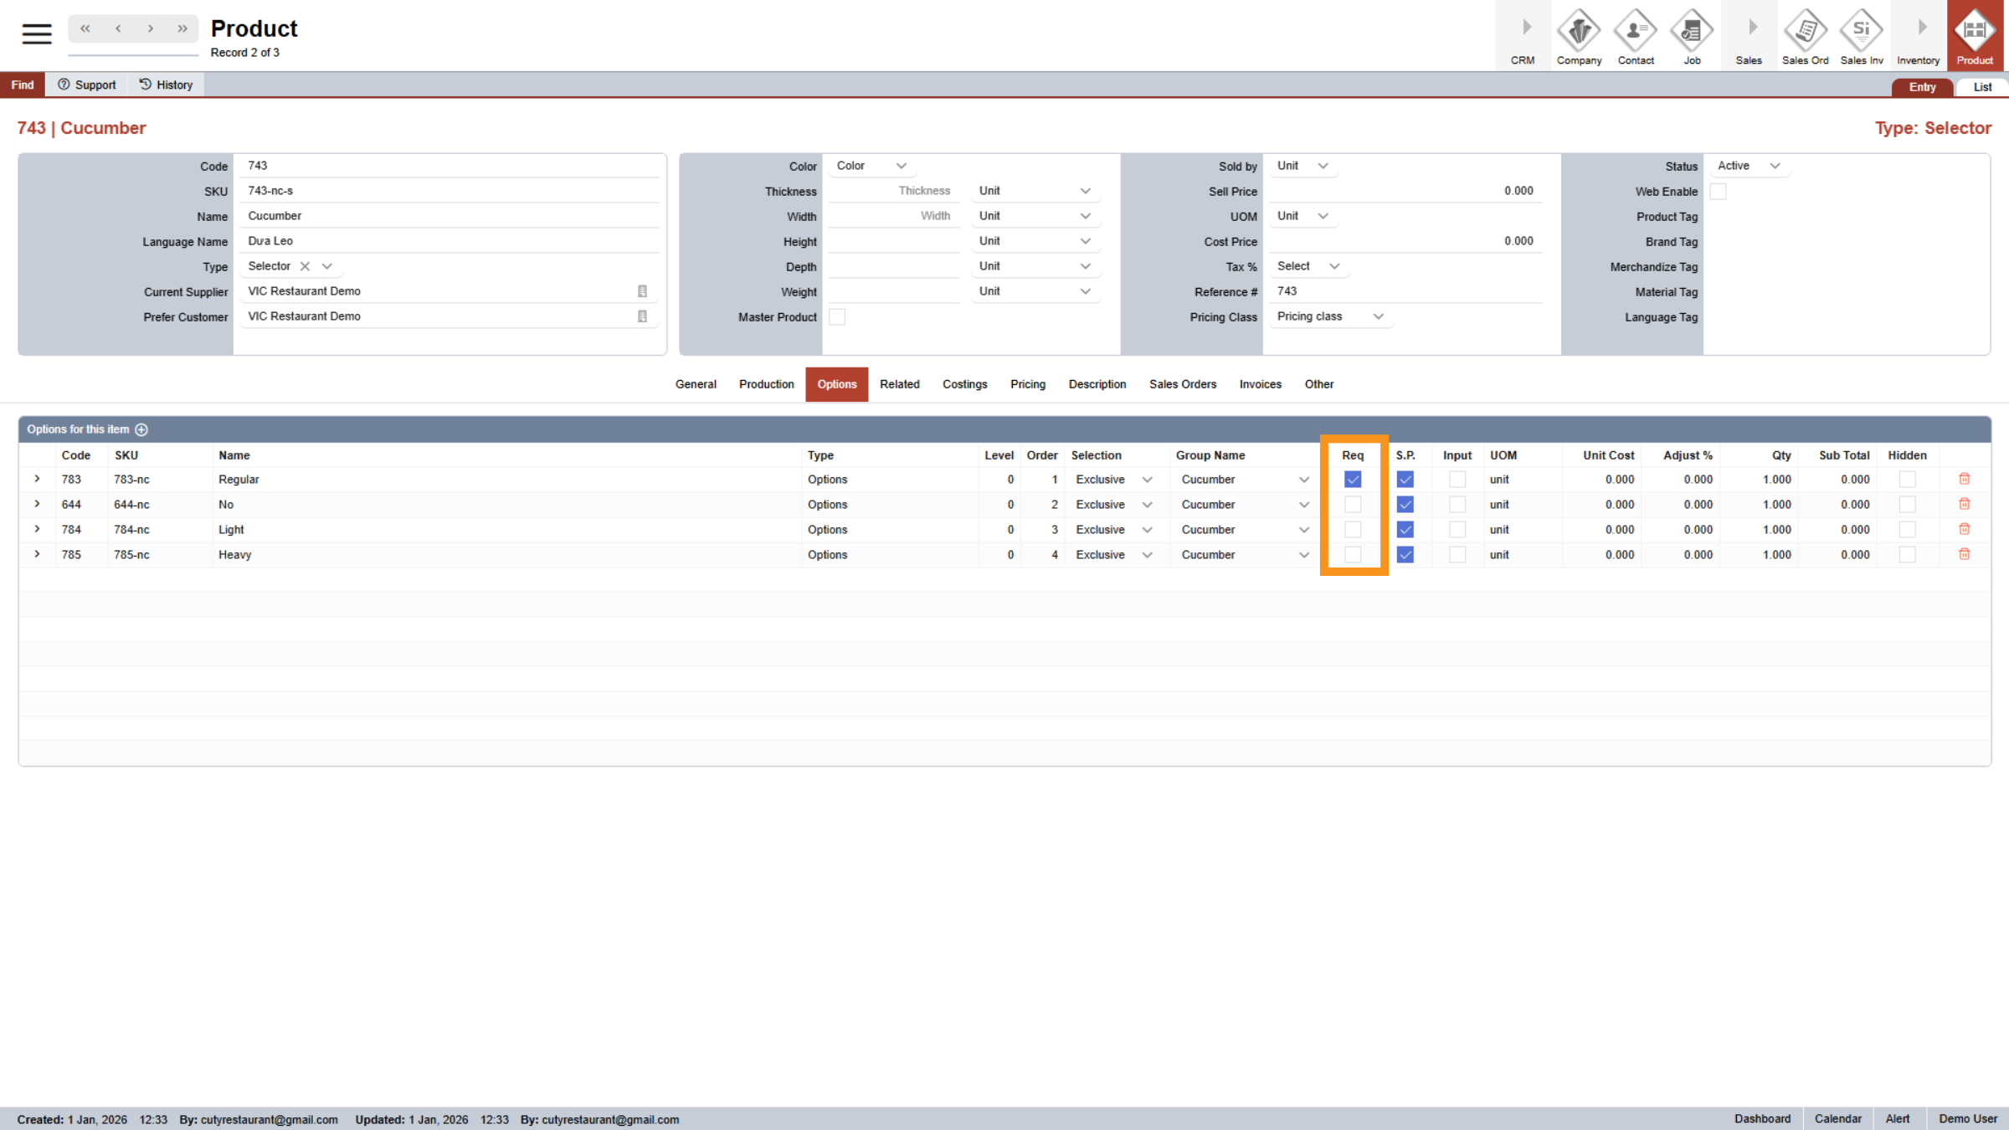Add new option with plus icon
The height and width of the screenshot is (1130, 2009).
[141, 429]
